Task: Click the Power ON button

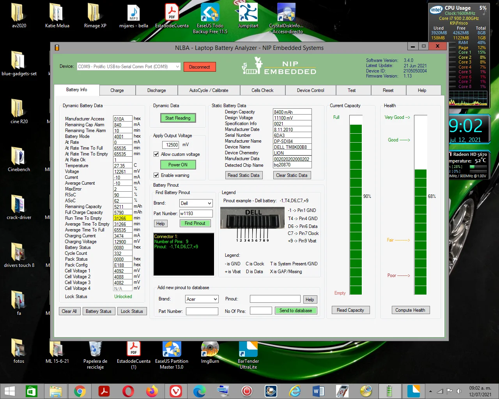Action: coord(178,165)
